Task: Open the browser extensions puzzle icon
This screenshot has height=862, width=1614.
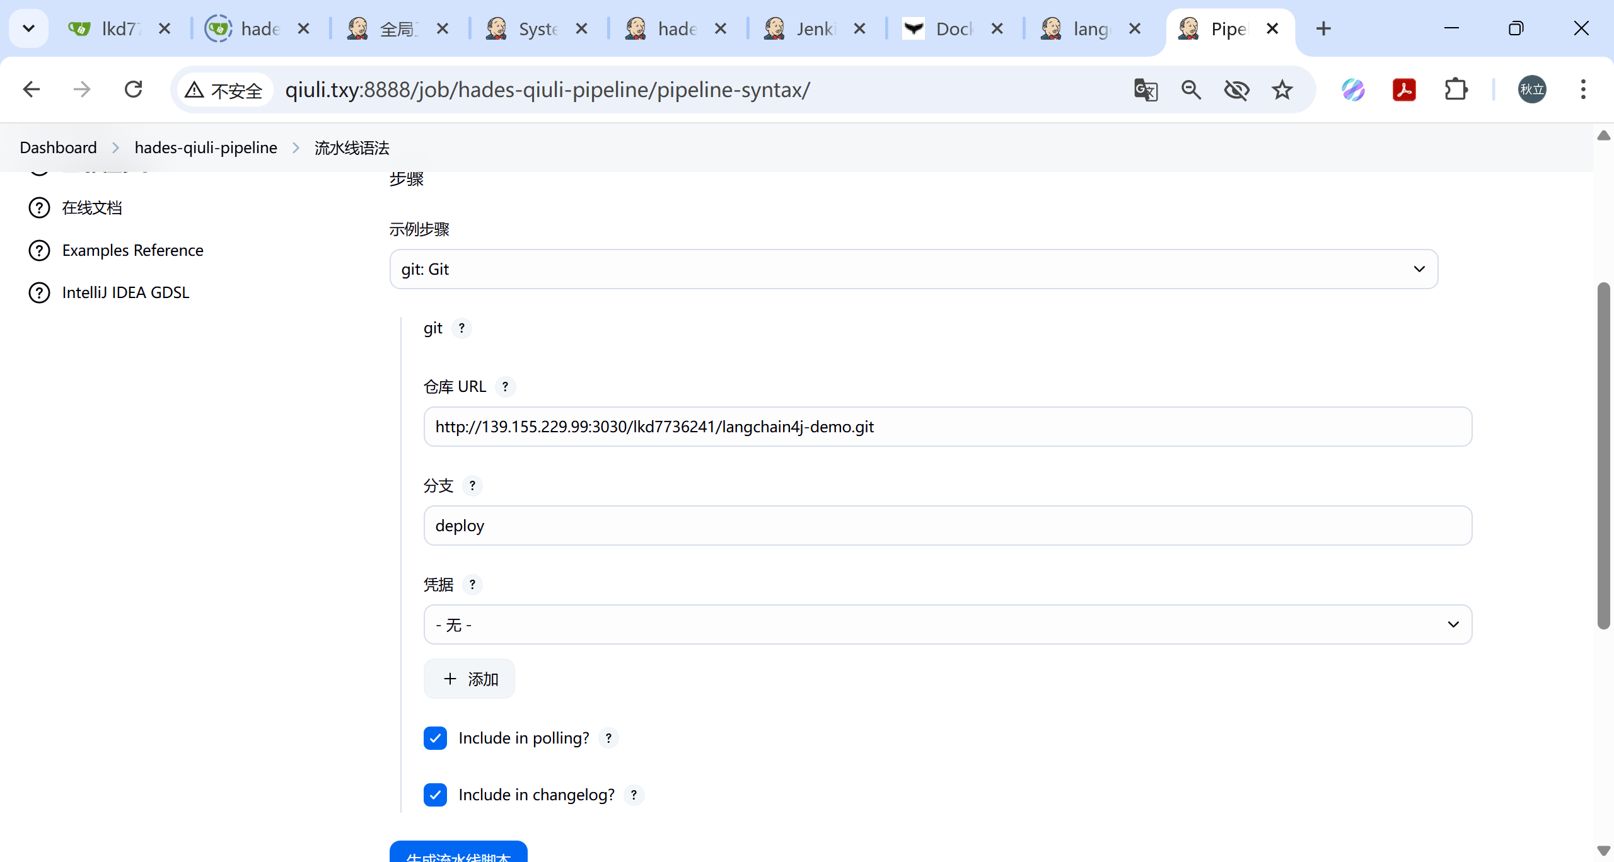Action: 1456,90
